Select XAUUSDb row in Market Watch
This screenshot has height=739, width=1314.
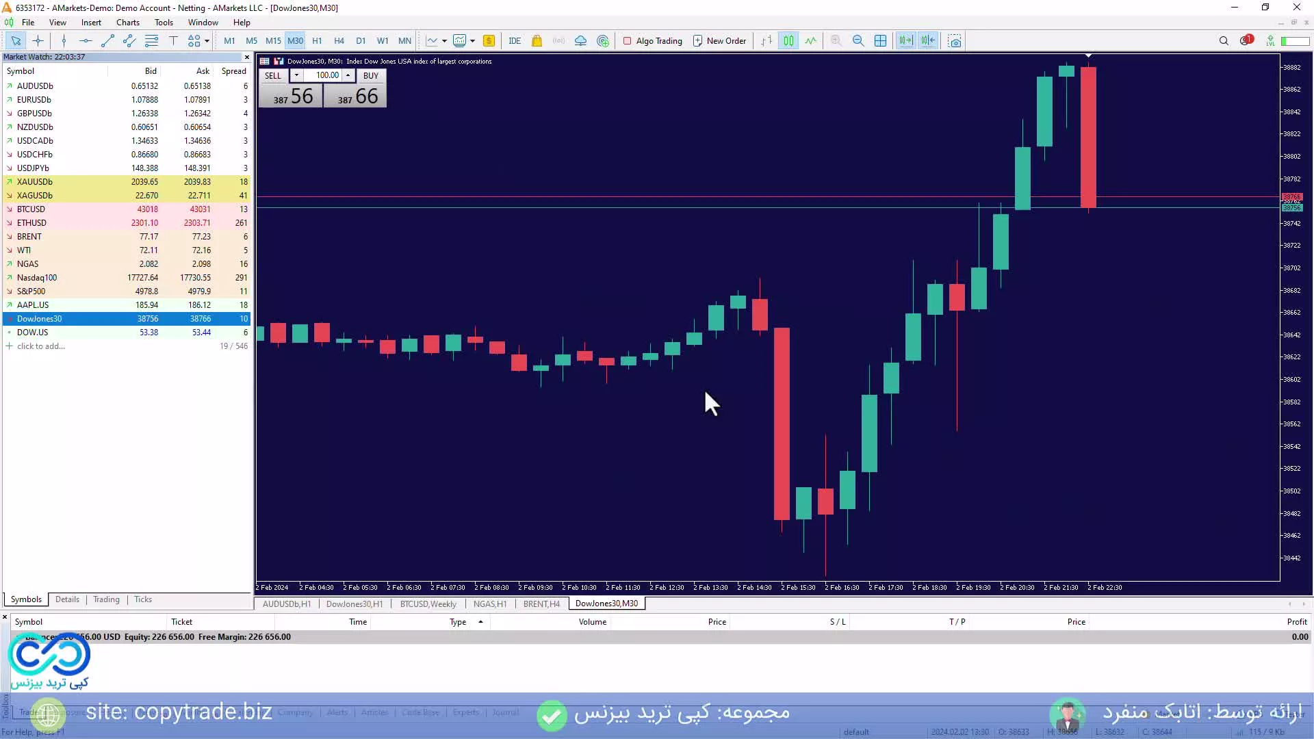(127, 182)
